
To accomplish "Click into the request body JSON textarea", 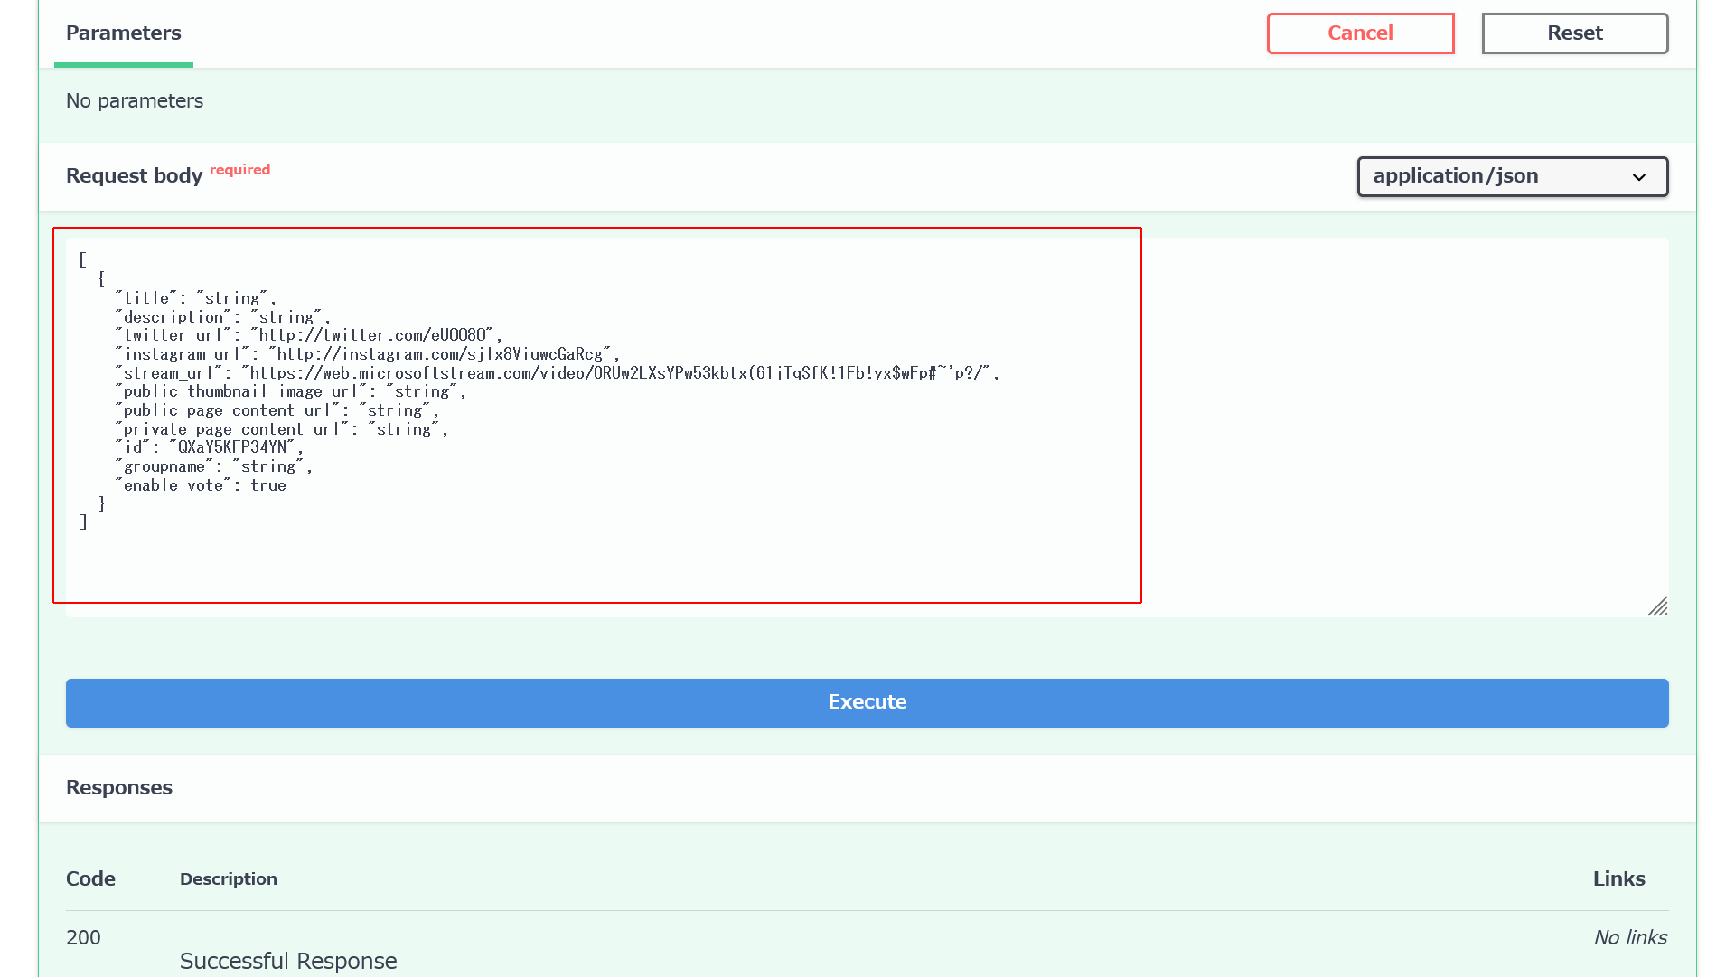I will pyautogui.click(x=867, y=427).
